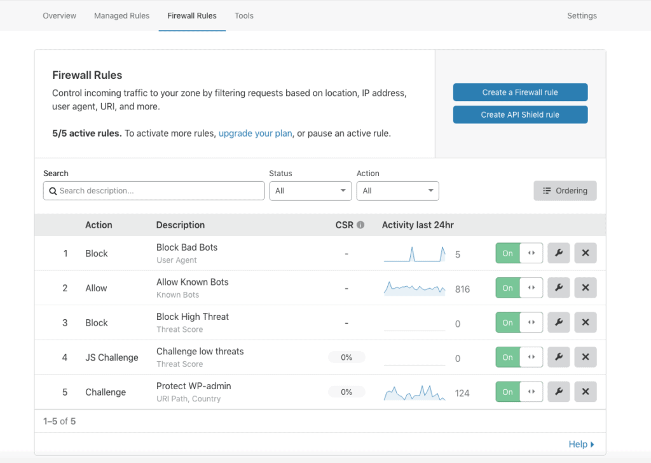Toggle off the Allow Known Bots rule

(x=519, y=287)
